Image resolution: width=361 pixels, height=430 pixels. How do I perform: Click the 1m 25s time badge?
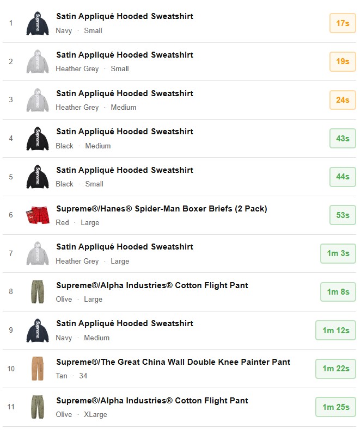(x=335, y=407)
